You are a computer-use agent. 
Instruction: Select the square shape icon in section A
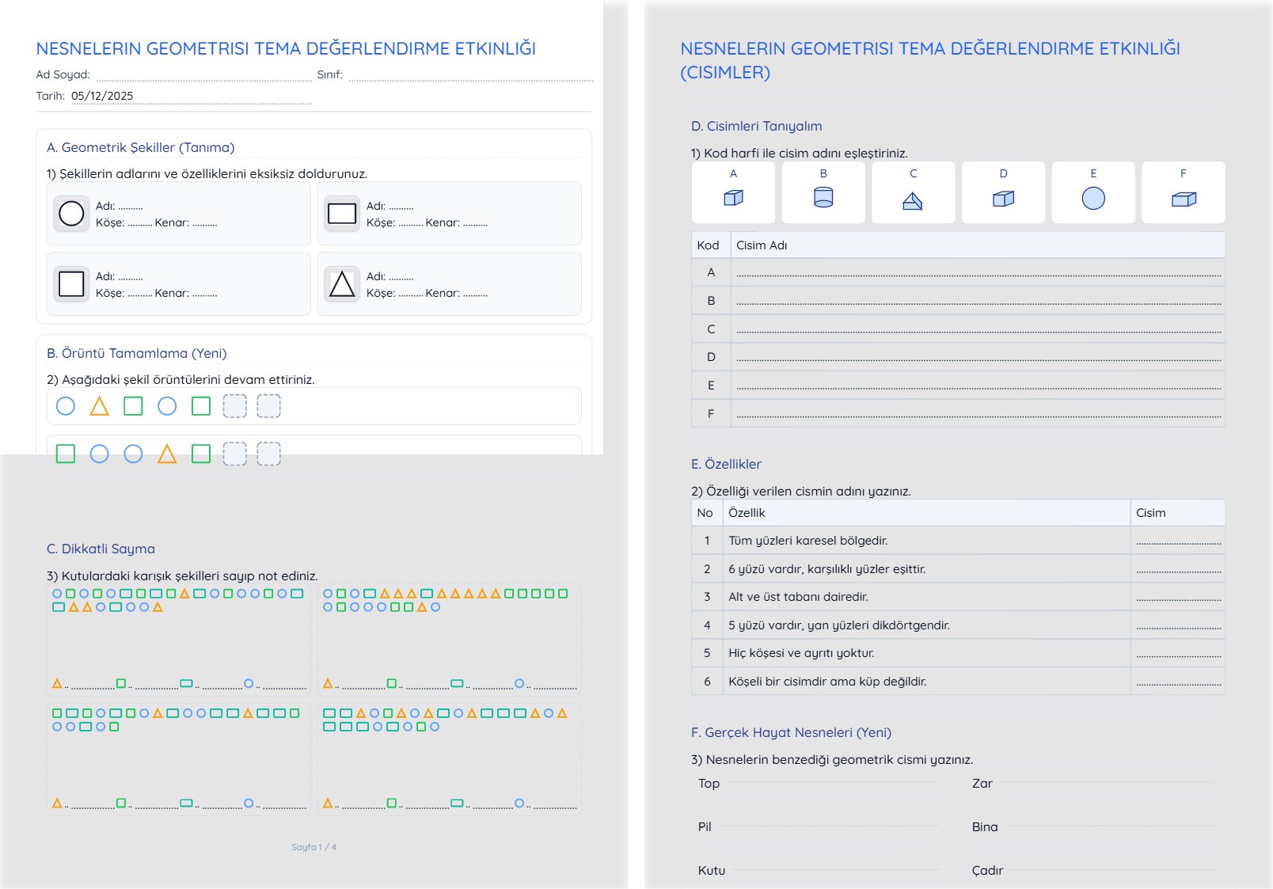point(71,284)
